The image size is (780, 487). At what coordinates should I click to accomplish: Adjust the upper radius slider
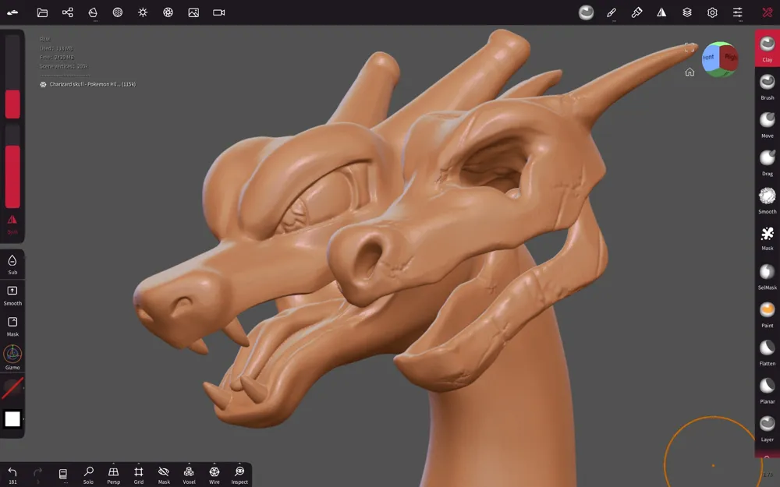[x=12, y=77]
